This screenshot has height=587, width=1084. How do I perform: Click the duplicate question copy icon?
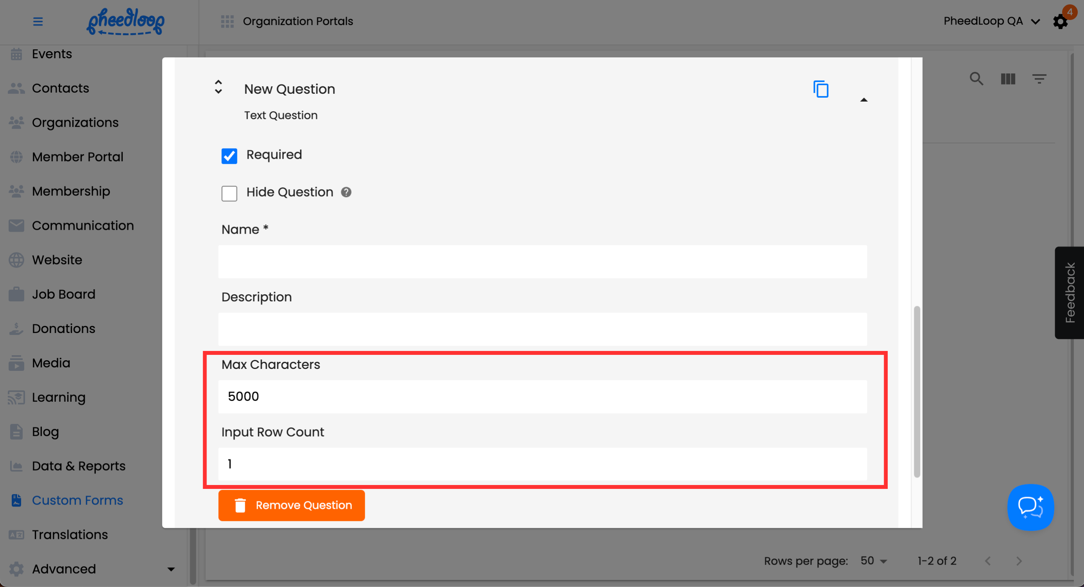pyautogui.click(x=820, y=89)
